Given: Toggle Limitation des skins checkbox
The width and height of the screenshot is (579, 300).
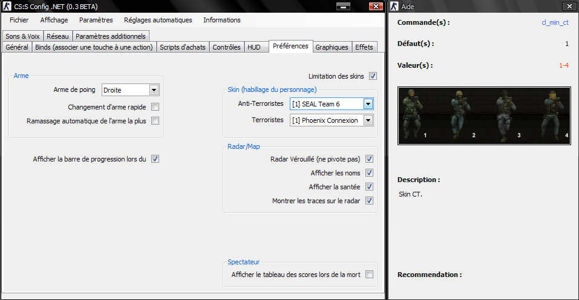Looking at the screenshot, I should [x=373, y=76].
